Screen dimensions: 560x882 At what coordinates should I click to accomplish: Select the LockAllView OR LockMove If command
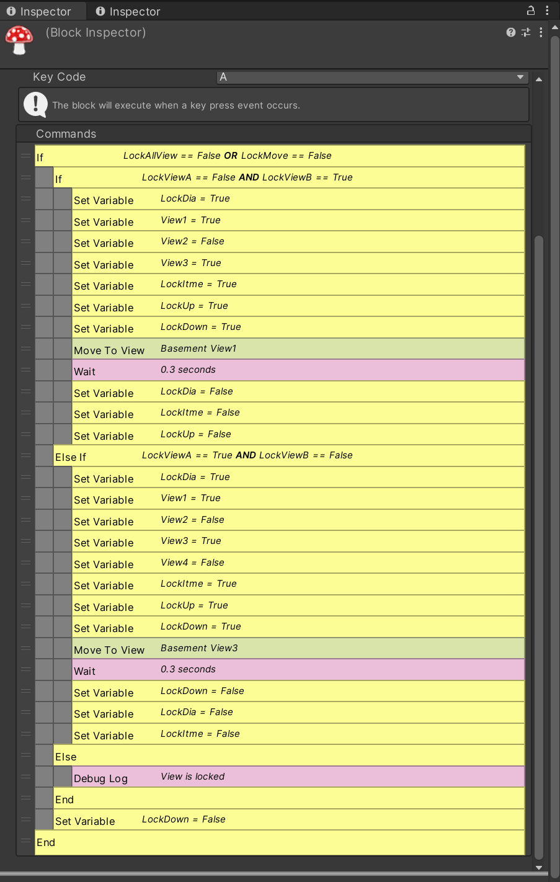280,156
